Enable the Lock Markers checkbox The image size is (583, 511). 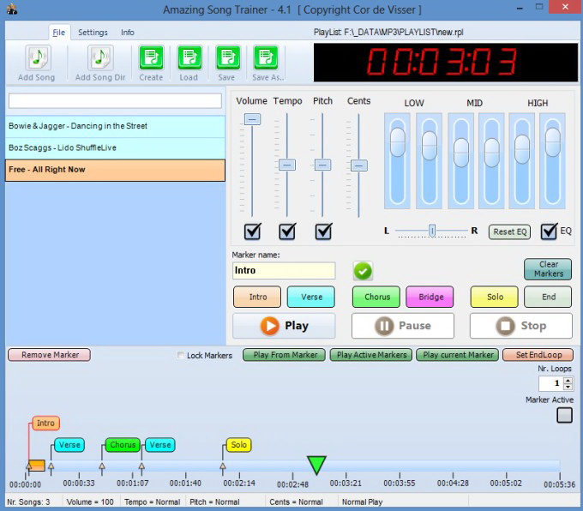point(180,356)
